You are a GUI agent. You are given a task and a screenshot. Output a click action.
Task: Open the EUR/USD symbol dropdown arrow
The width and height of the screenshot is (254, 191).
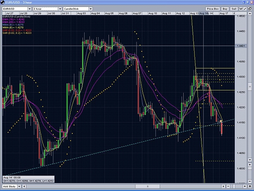[30, 9]
